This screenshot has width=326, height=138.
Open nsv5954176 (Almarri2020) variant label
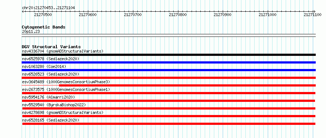point(48,97)
